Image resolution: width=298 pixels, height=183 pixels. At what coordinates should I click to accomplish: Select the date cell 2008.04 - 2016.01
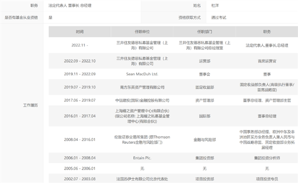tap(79, 139)
